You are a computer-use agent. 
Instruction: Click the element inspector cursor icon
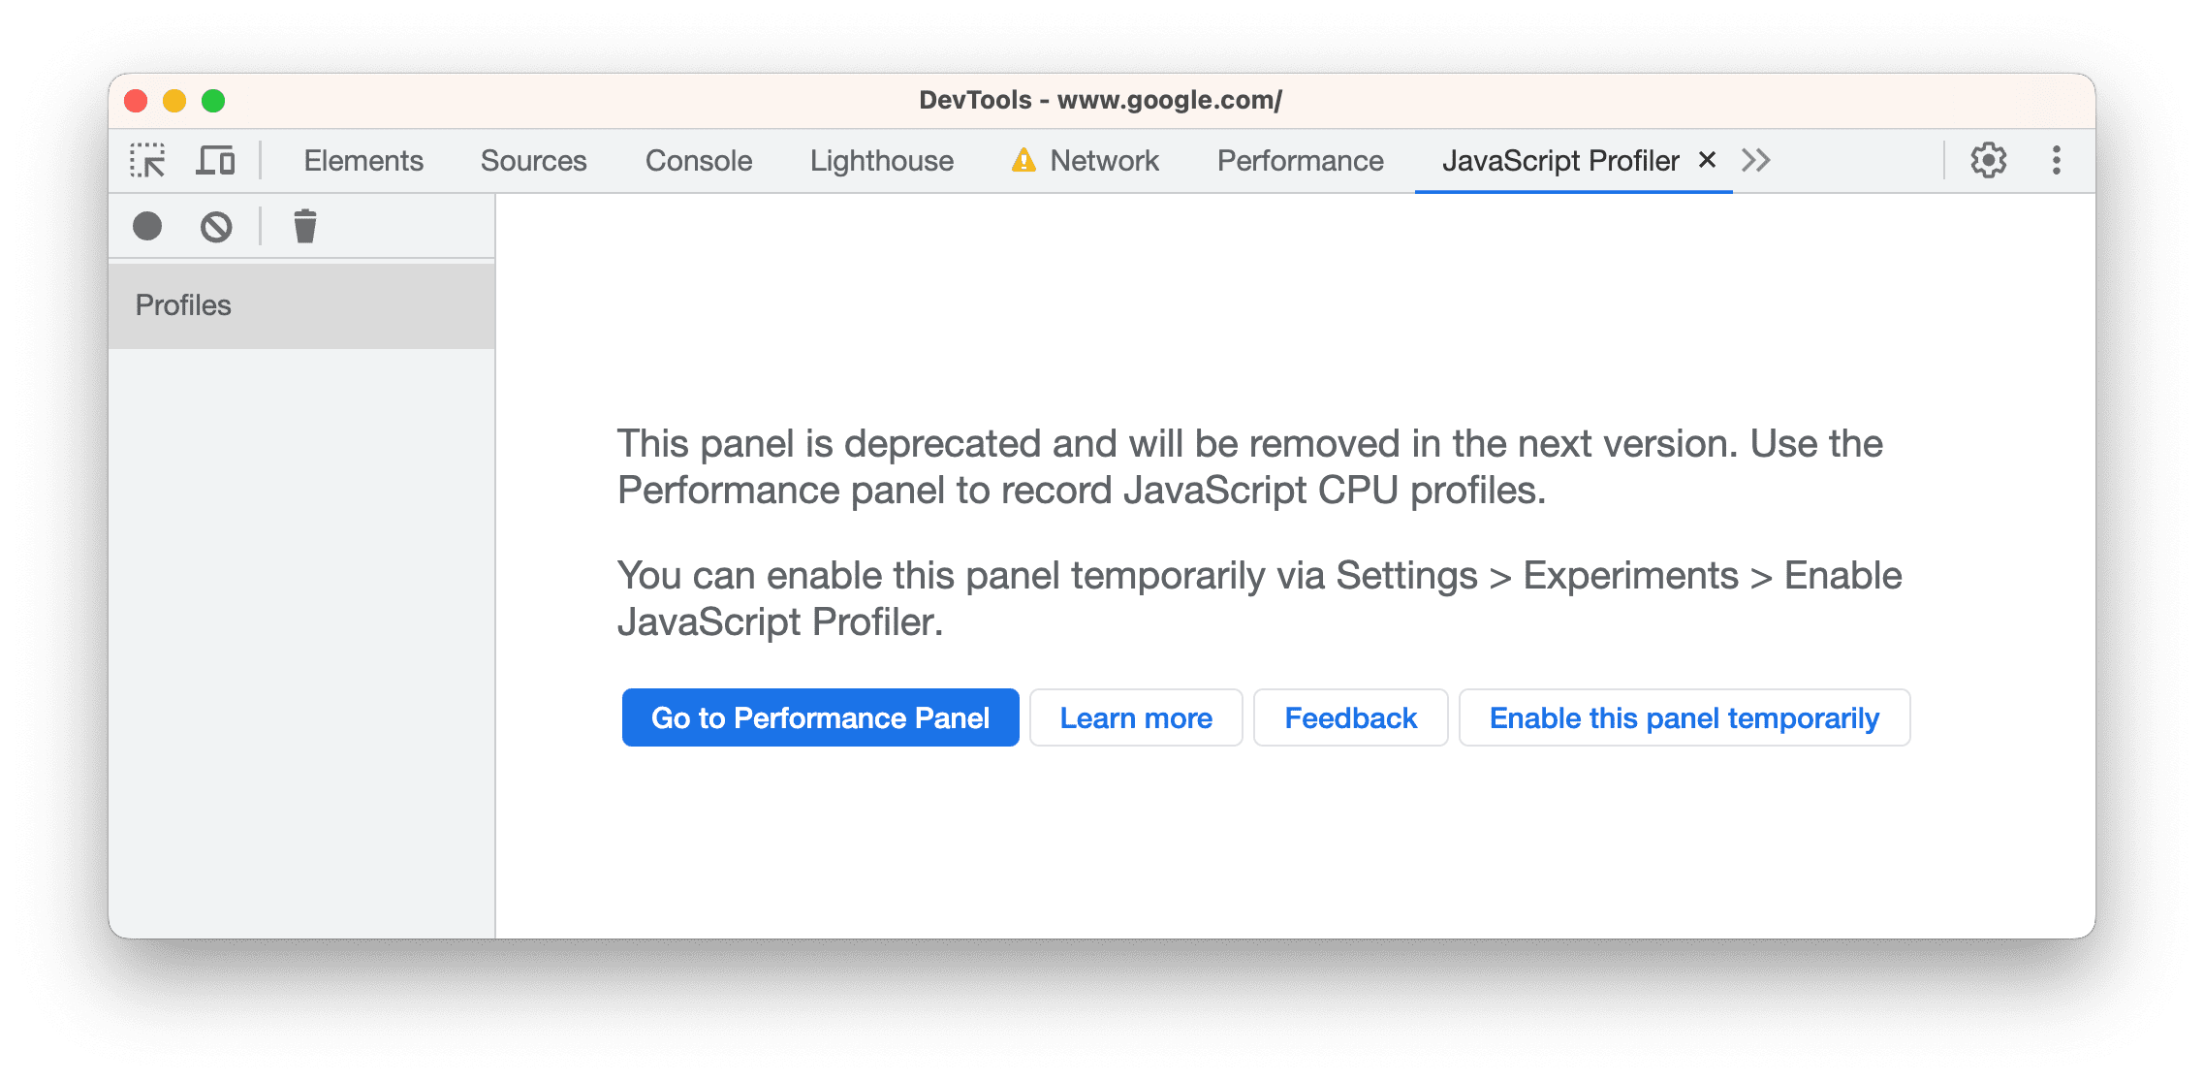click(x=147, y=159)
